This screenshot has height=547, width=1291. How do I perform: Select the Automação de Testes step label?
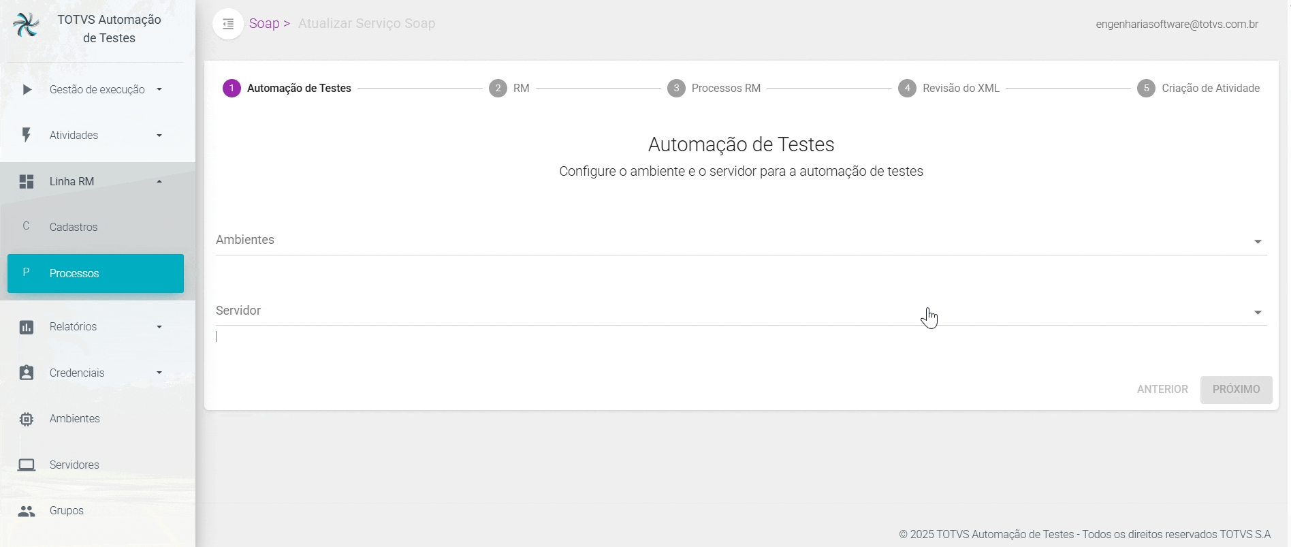(x=299, y=89)
